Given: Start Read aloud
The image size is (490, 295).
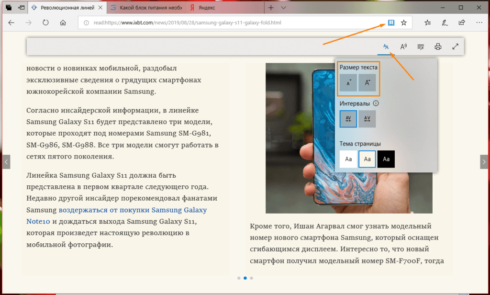Looking at the screenshot, I should (x=403, y=46).
